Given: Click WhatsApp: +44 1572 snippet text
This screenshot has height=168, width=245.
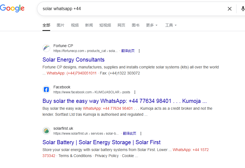Looking at the screenshot, I should [x=191, y=150].
